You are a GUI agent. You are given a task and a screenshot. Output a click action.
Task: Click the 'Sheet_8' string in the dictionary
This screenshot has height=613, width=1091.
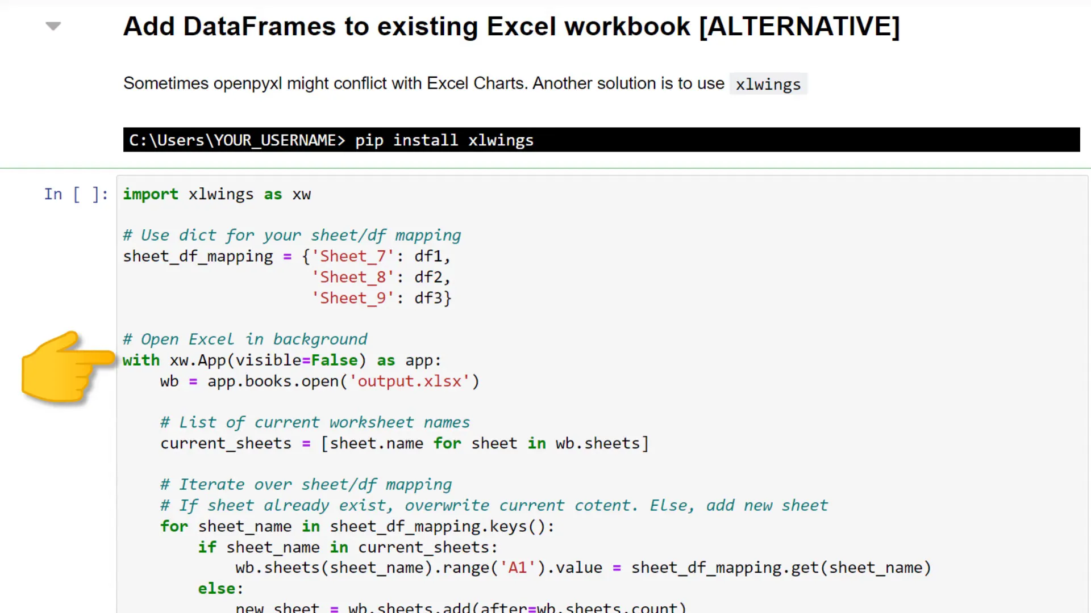tap(352, 277)
